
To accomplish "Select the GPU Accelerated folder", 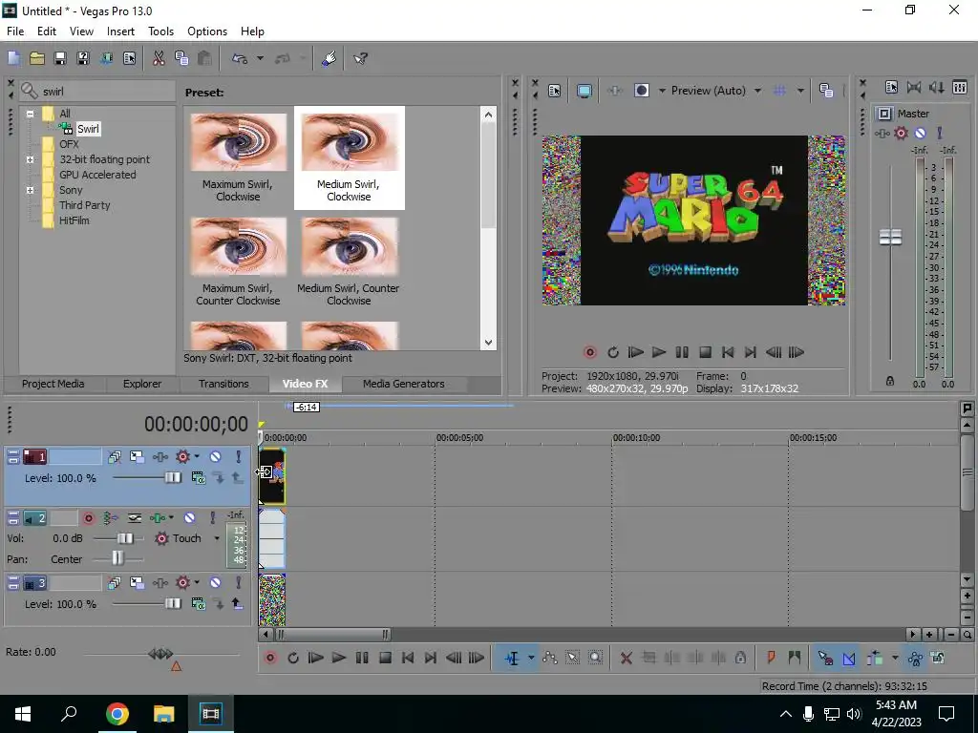I will pos(97,176).
